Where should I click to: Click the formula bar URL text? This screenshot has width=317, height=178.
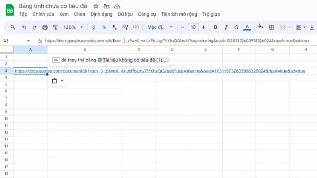coord(177,41)
